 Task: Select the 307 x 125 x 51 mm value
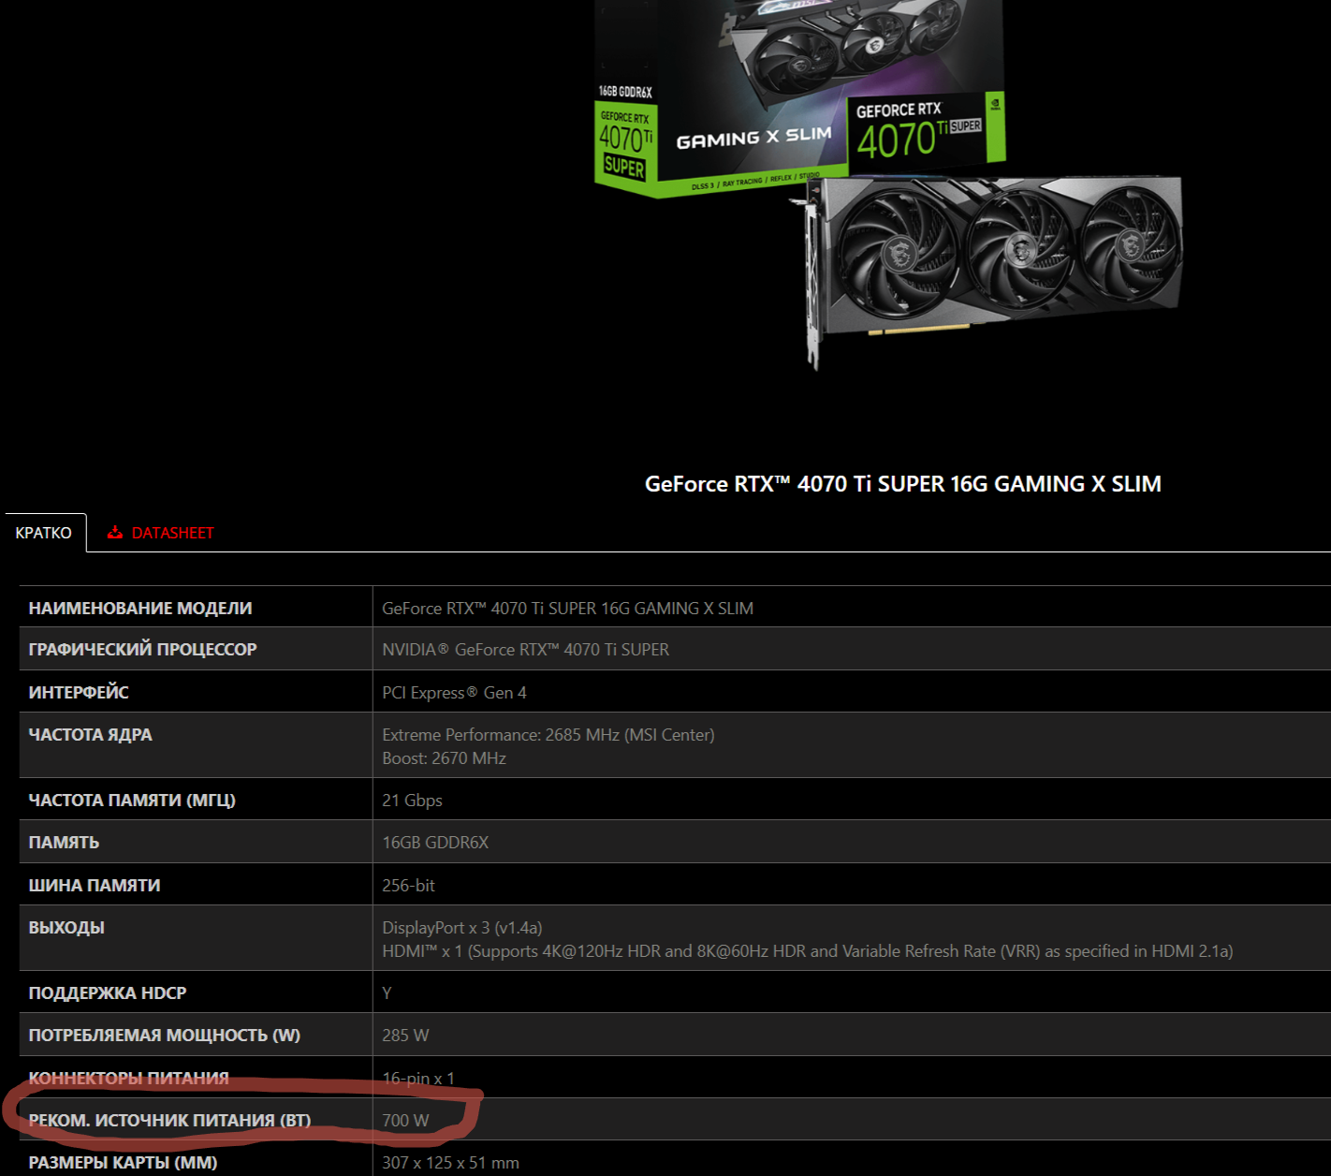[450, 1163]
